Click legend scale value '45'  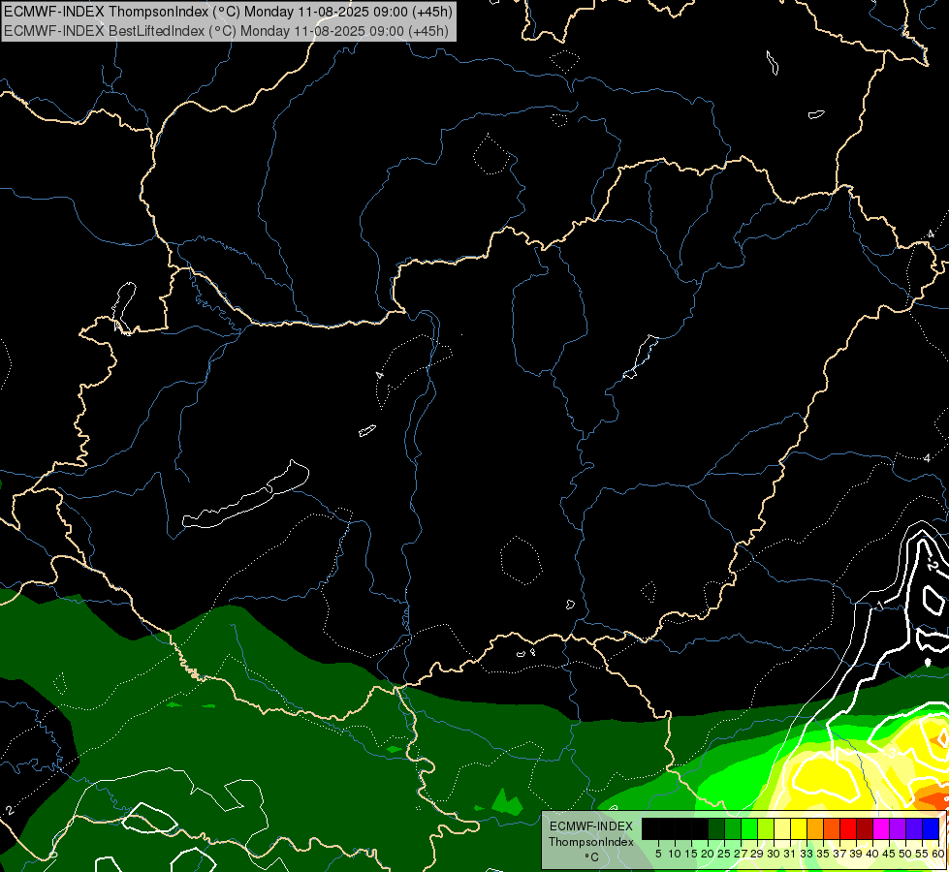[x=889, y=854]
